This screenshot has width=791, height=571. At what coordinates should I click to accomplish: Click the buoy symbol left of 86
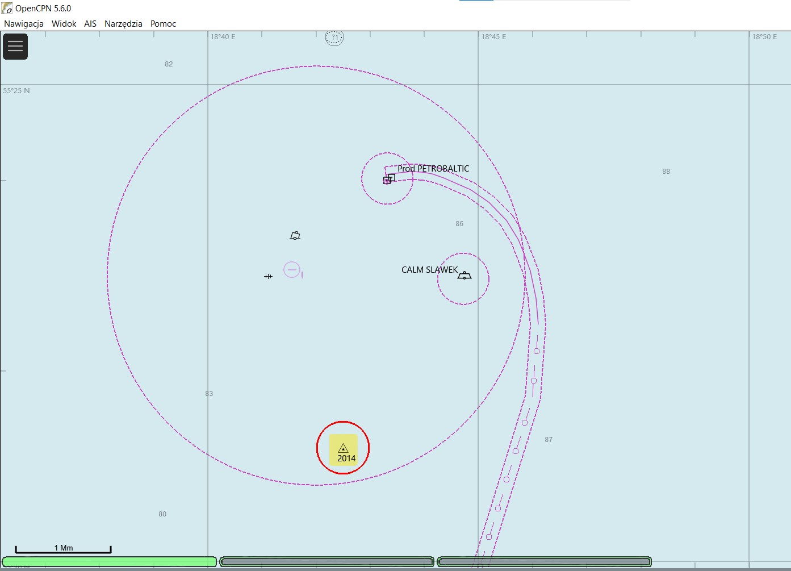pyautogui.click(x=295, y=235)
